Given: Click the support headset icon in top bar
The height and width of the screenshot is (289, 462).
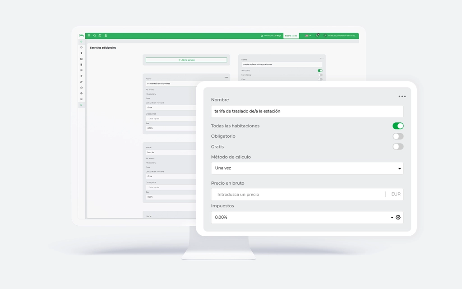Looking at the screenshot, I should [x=318, y=35].
